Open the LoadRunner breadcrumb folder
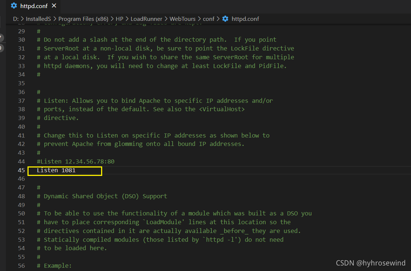The height and width of the screenshot is (271, 411). [x=146, y=19]
